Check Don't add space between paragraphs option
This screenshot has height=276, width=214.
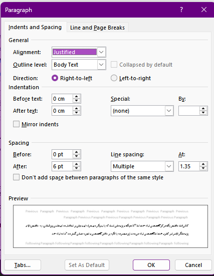16,177
